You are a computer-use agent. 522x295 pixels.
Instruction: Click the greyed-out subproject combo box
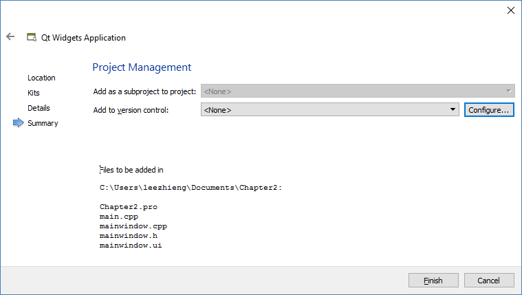tap(358, 91)
